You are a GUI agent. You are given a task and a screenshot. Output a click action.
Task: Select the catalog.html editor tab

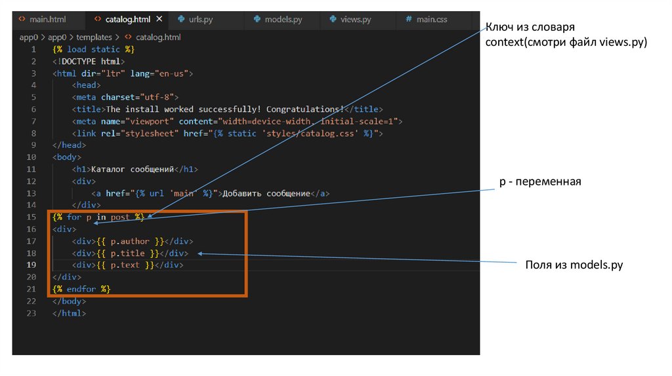[128, 19]
